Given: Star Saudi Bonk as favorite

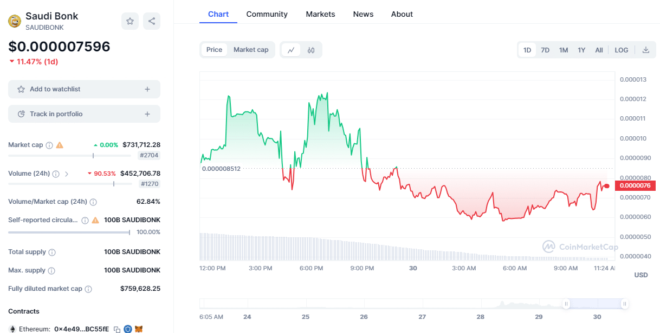Looking at the screenshot, I should click(x=130, y=21).
